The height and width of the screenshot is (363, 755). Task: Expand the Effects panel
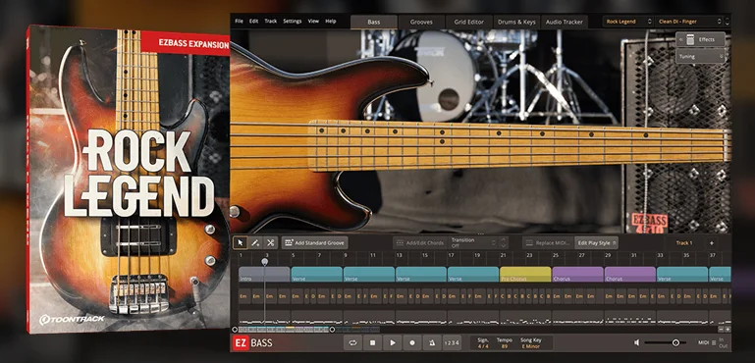click(701, 39)
